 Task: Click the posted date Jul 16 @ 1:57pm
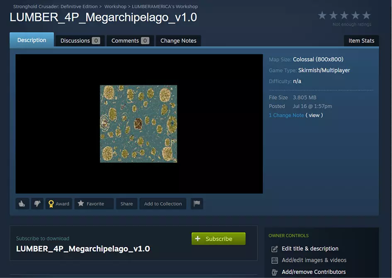point(312,106)
